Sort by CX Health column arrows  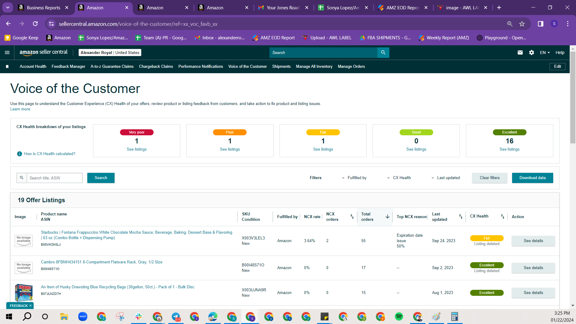[502, 217]
